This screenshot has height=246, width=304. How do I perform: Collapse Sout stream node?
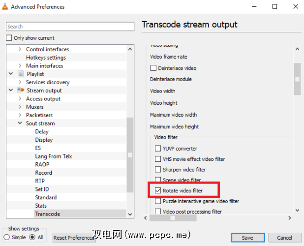[x=20, y=123]
